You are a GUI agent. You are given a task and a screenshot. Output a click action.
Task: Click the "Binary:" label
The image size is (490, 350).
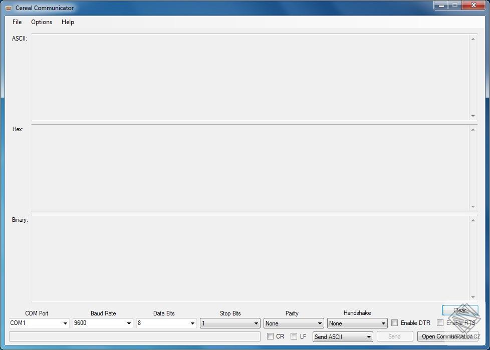[x=20, y=220]
